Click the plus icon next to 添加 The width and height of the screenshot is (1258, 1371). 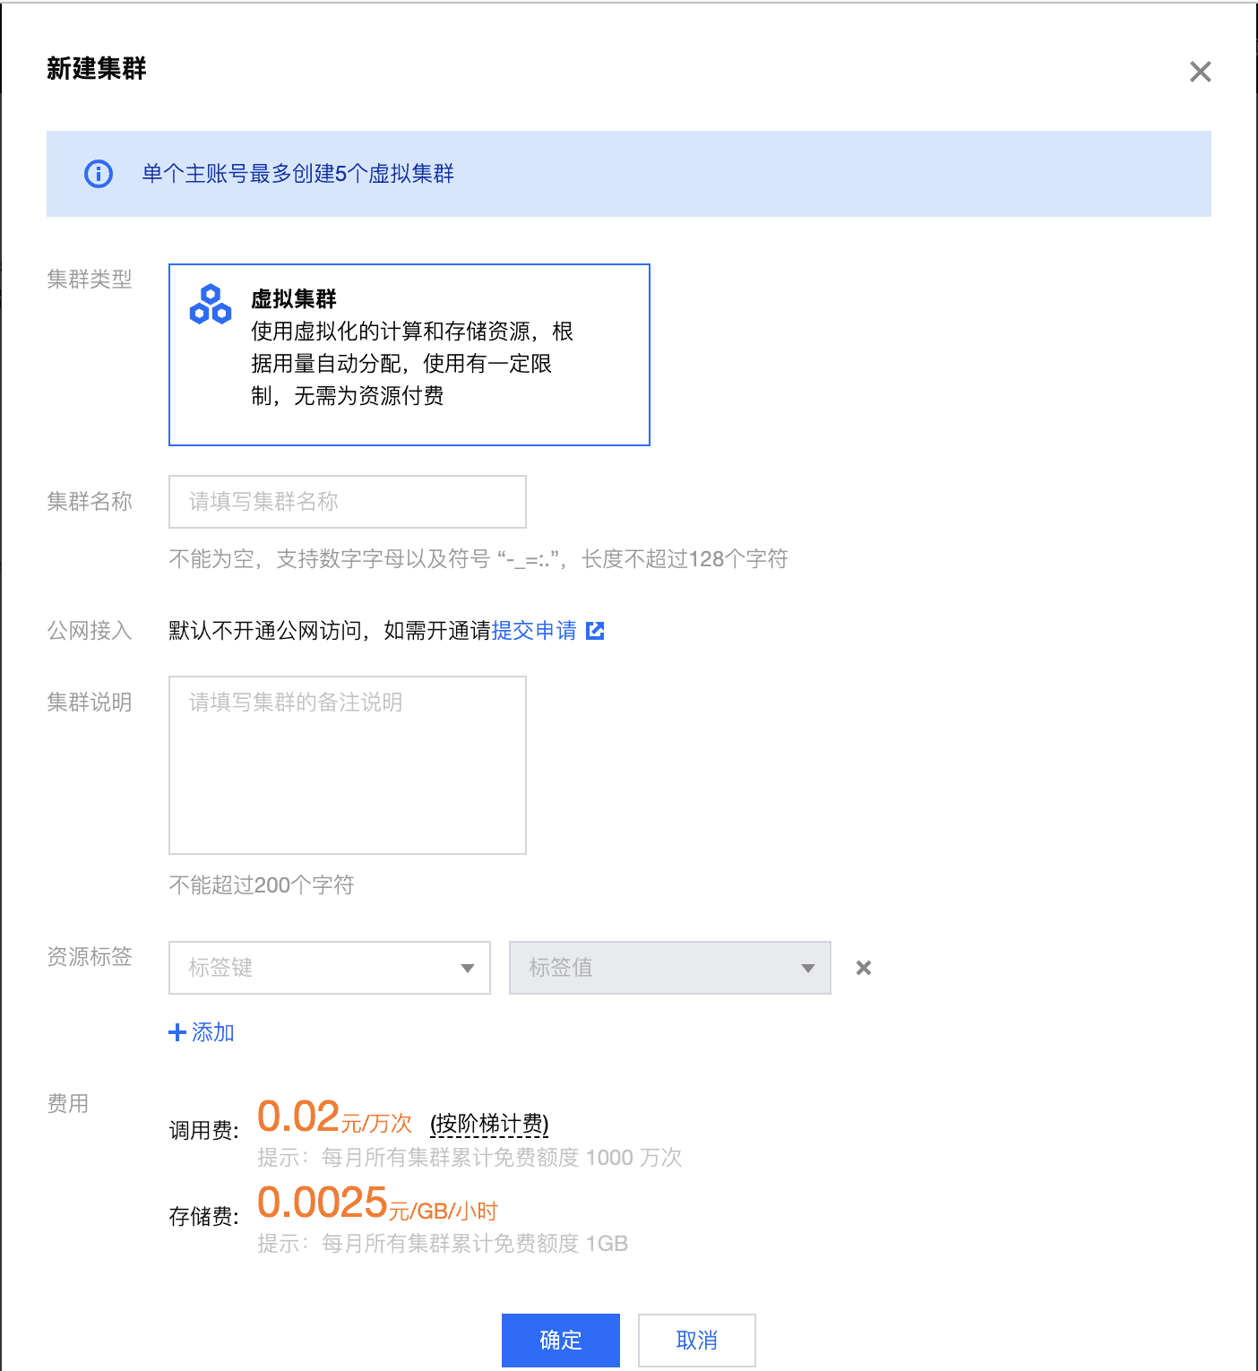(177, 1032)
